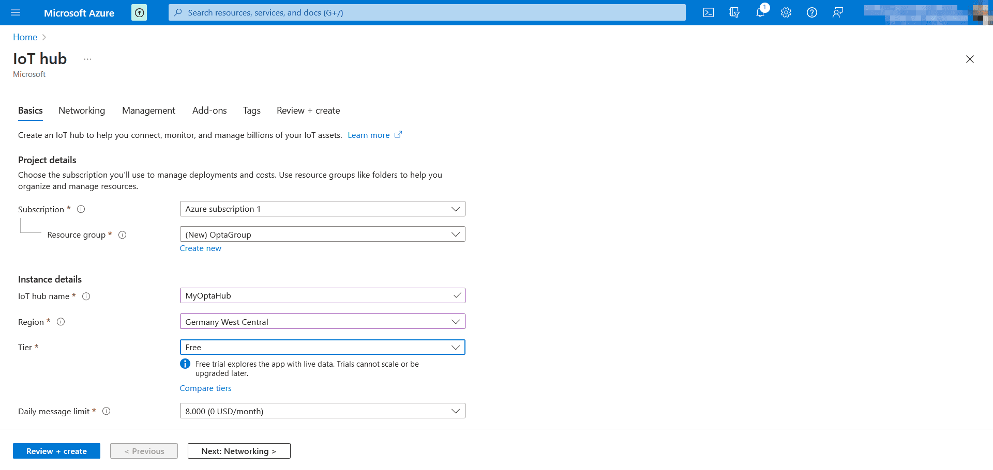993x470 pixels.
Task: Open the help question mark icon
Action: (811, 12)
